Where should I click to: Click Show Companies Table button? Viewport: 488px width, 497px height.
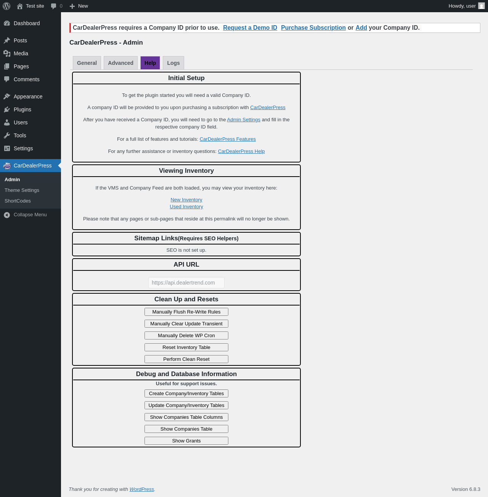coord(186,429)
